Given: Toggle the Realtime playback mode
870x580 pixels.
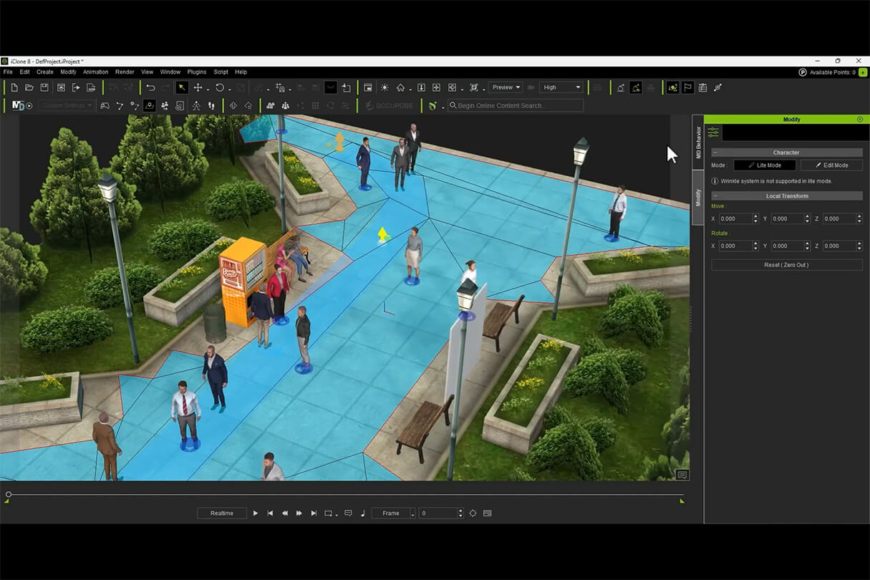Looking at the screenshot, I should [x=221, y=513].
